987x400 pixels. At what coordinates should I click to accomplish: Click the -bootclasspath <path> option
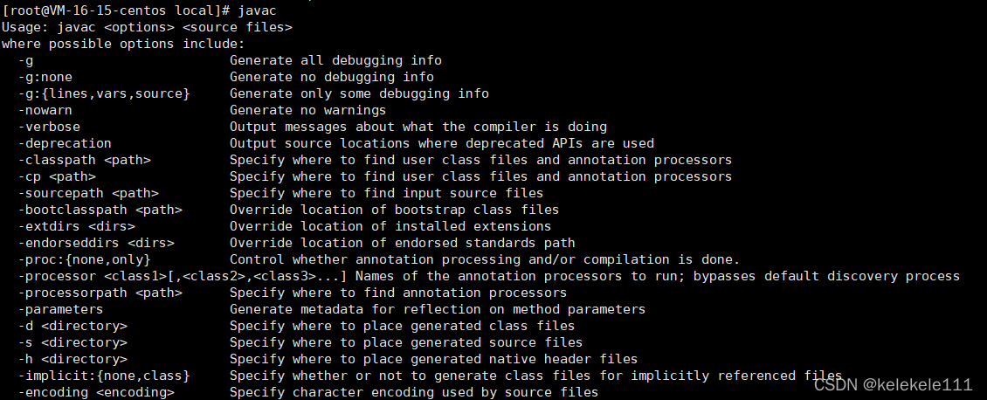pyautogui.click(x=100, y=210)
